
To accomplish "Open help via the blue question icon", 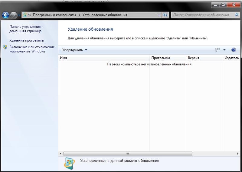I will 234,50.
